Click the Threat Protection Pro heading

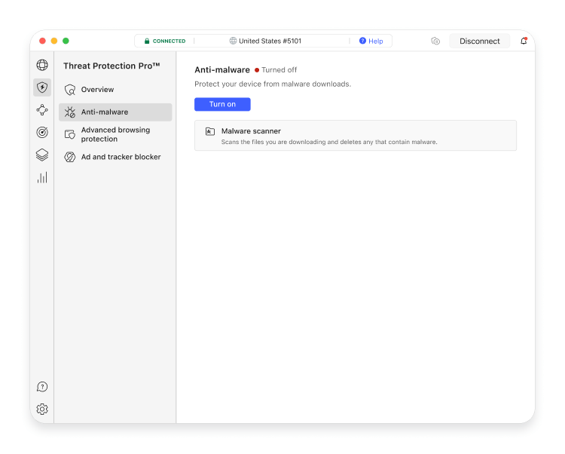111,66
